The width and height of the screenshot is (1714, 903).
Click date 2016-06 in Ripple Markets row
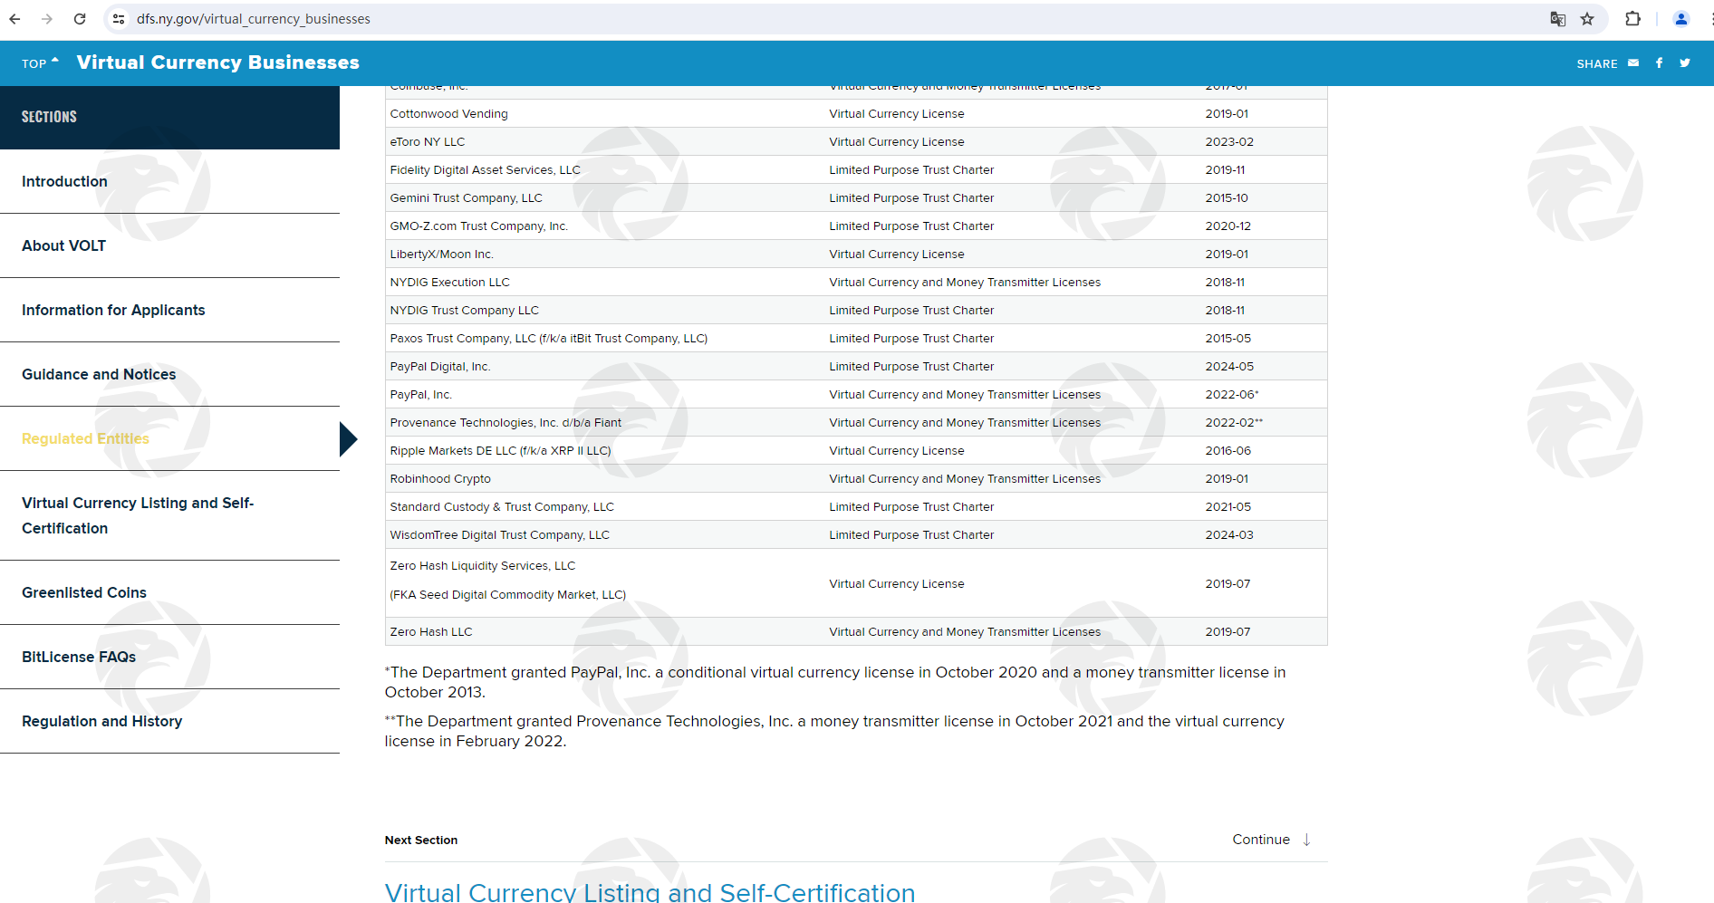click(1228, 451)
